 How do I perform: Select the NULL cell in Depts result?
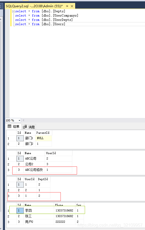point(44,138)
